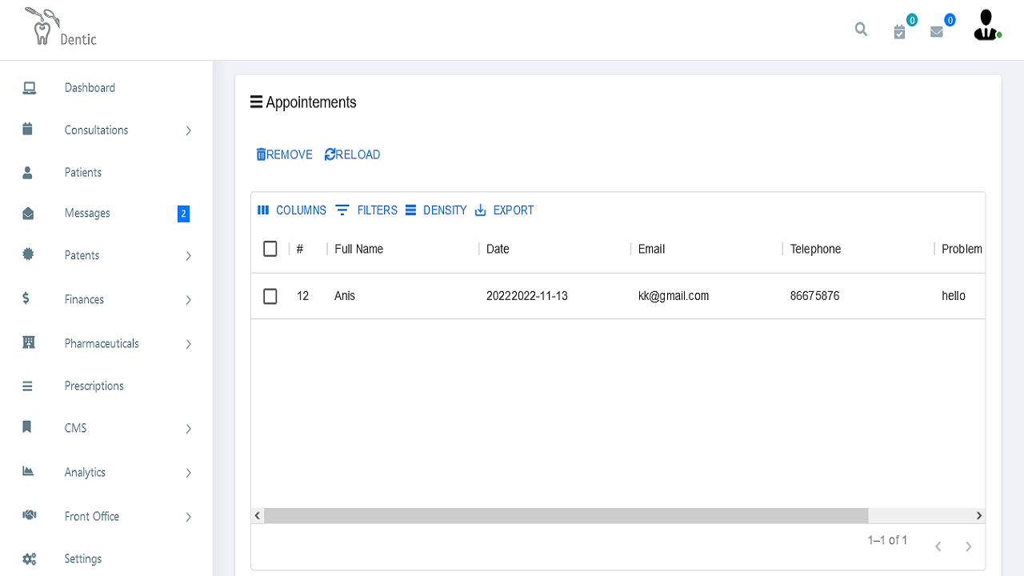Open the calendar notifications icon

900,31
